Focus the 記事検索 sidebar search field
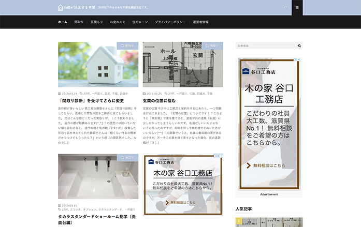361x227 pixels. click(x=266, y=46)
